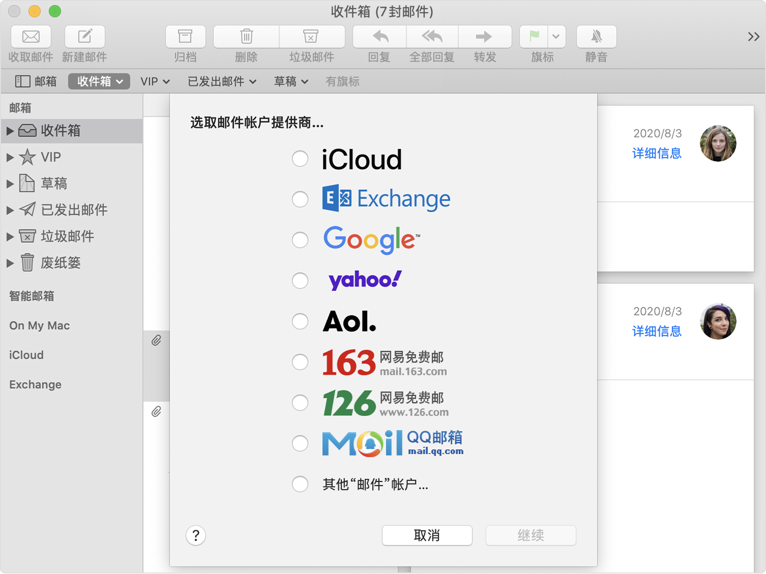Expand the 垃圾邮件 disclosure triangle in the sidebar
766x574 pixels.
pos(10,237)
